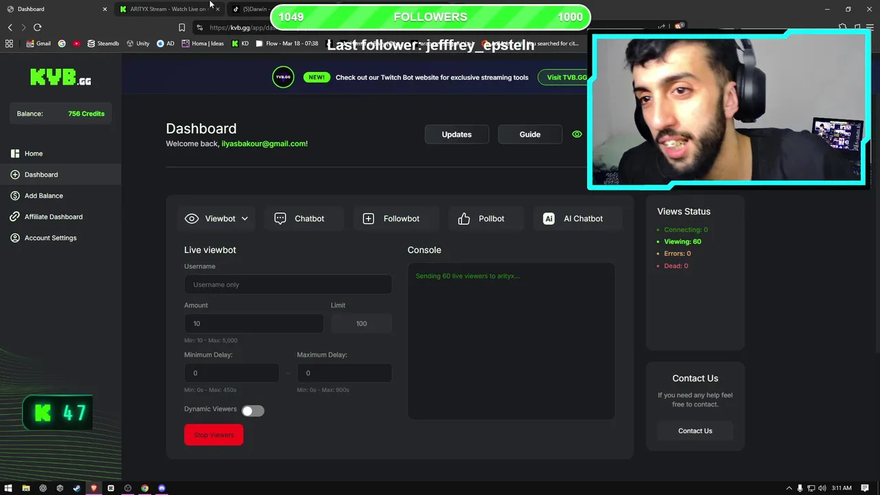Click the KVB.gg logo in sidebar
Viewport: 880px width, 495px height.
pyautogui.click(x=60, y=77)
